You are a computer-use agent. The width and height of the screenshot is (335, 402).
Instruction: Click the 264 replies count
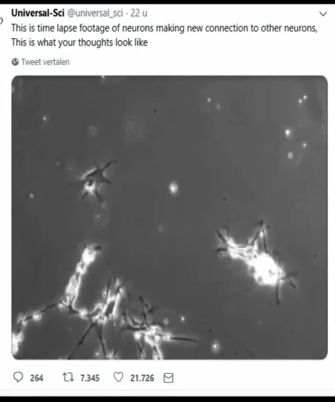37,378
